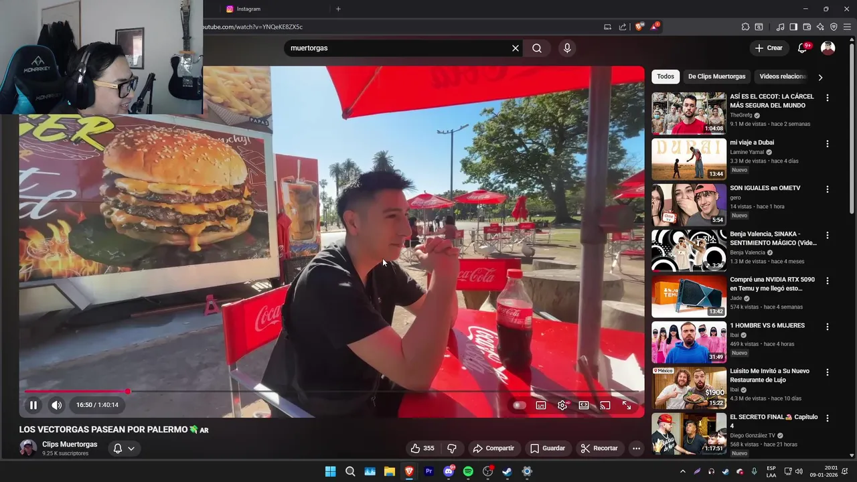Open Spotify from the taskbar
Screen dimensions: 857x482
coord(468,471)
